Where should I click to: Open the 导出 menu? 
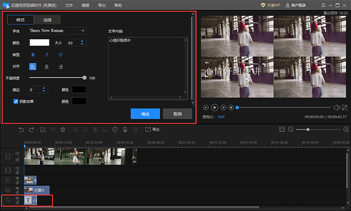(102, 5)
